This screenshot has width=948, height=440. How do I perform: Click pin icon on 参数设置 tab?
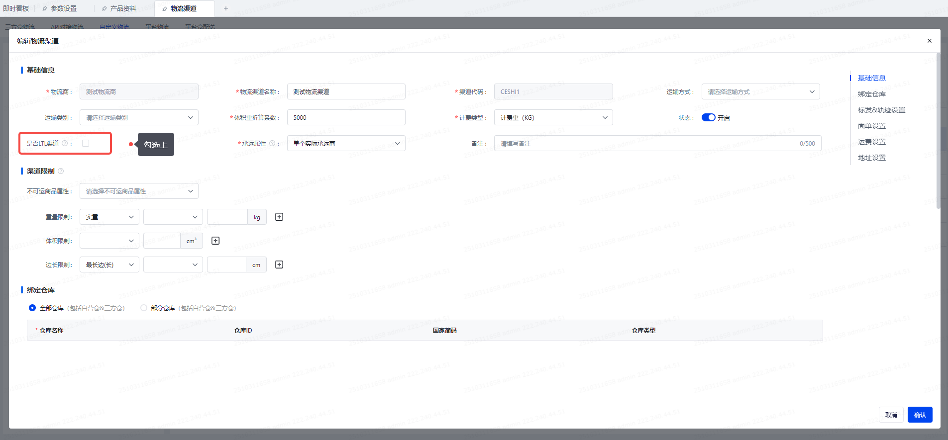pyautogui.click(x=45, y=8)
